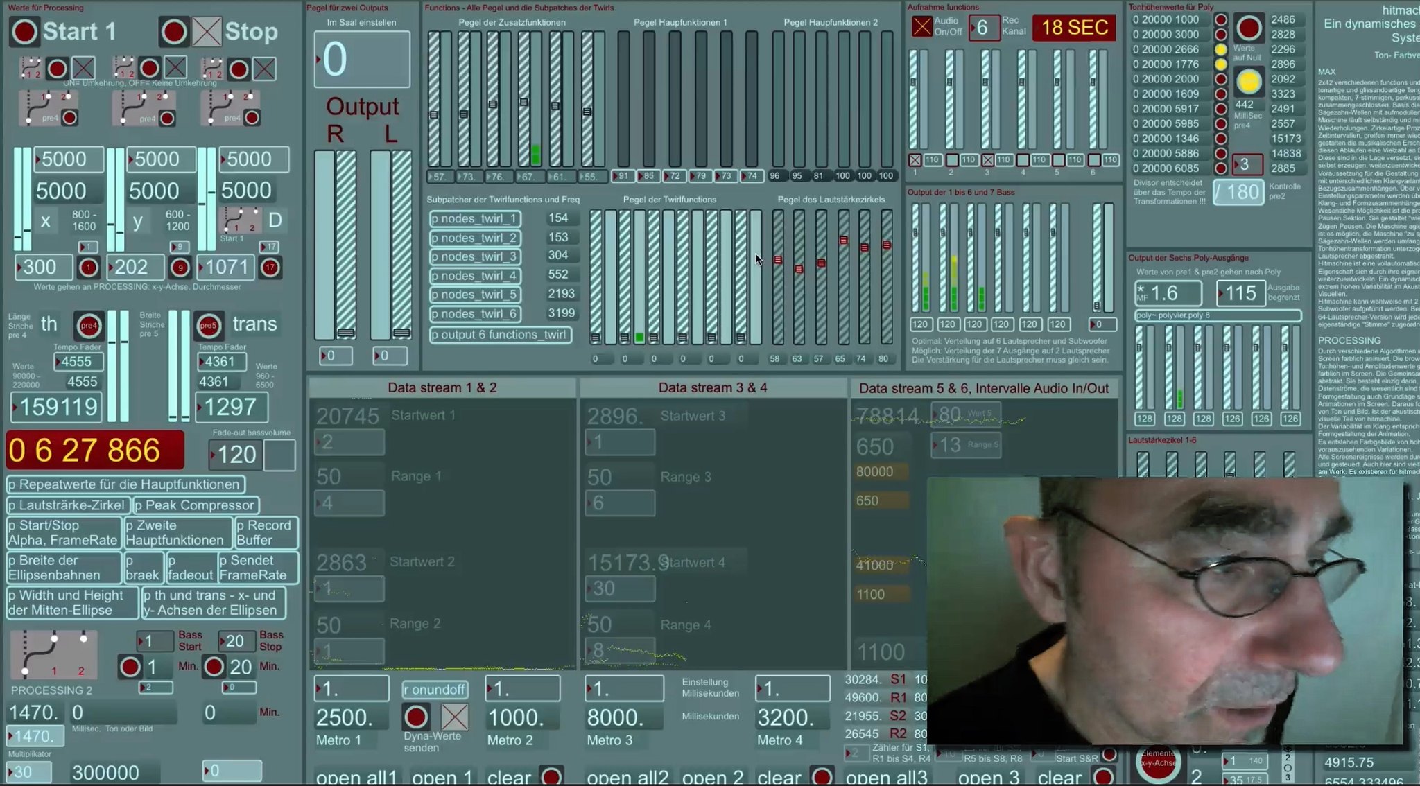
Task: Click the gate switch icon beside the D label
Action: pyautogui.click(x=239, y=220)
